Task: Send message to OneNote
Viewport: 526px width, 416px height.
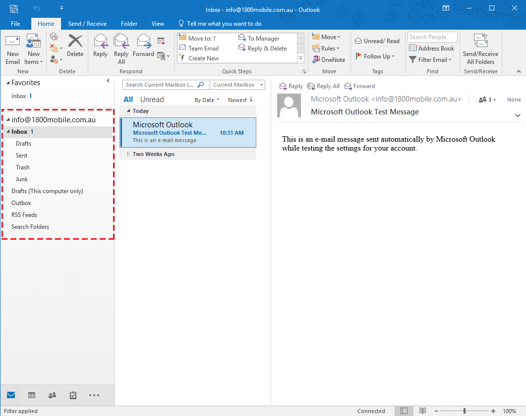Action: tap(329, 59)
